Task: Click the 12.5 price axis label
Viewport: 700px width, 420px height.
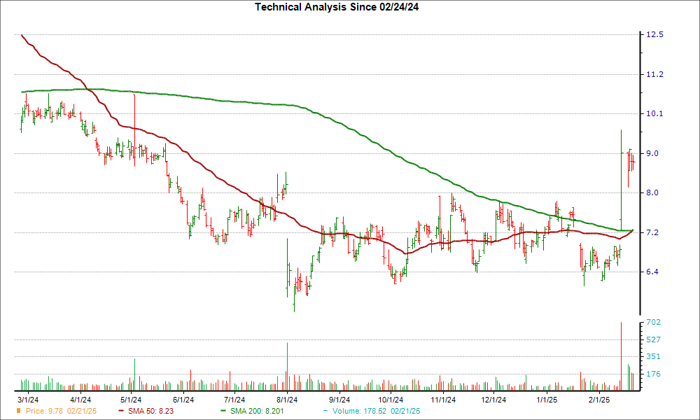Action: pyautogui.click(x=654, y=34)
